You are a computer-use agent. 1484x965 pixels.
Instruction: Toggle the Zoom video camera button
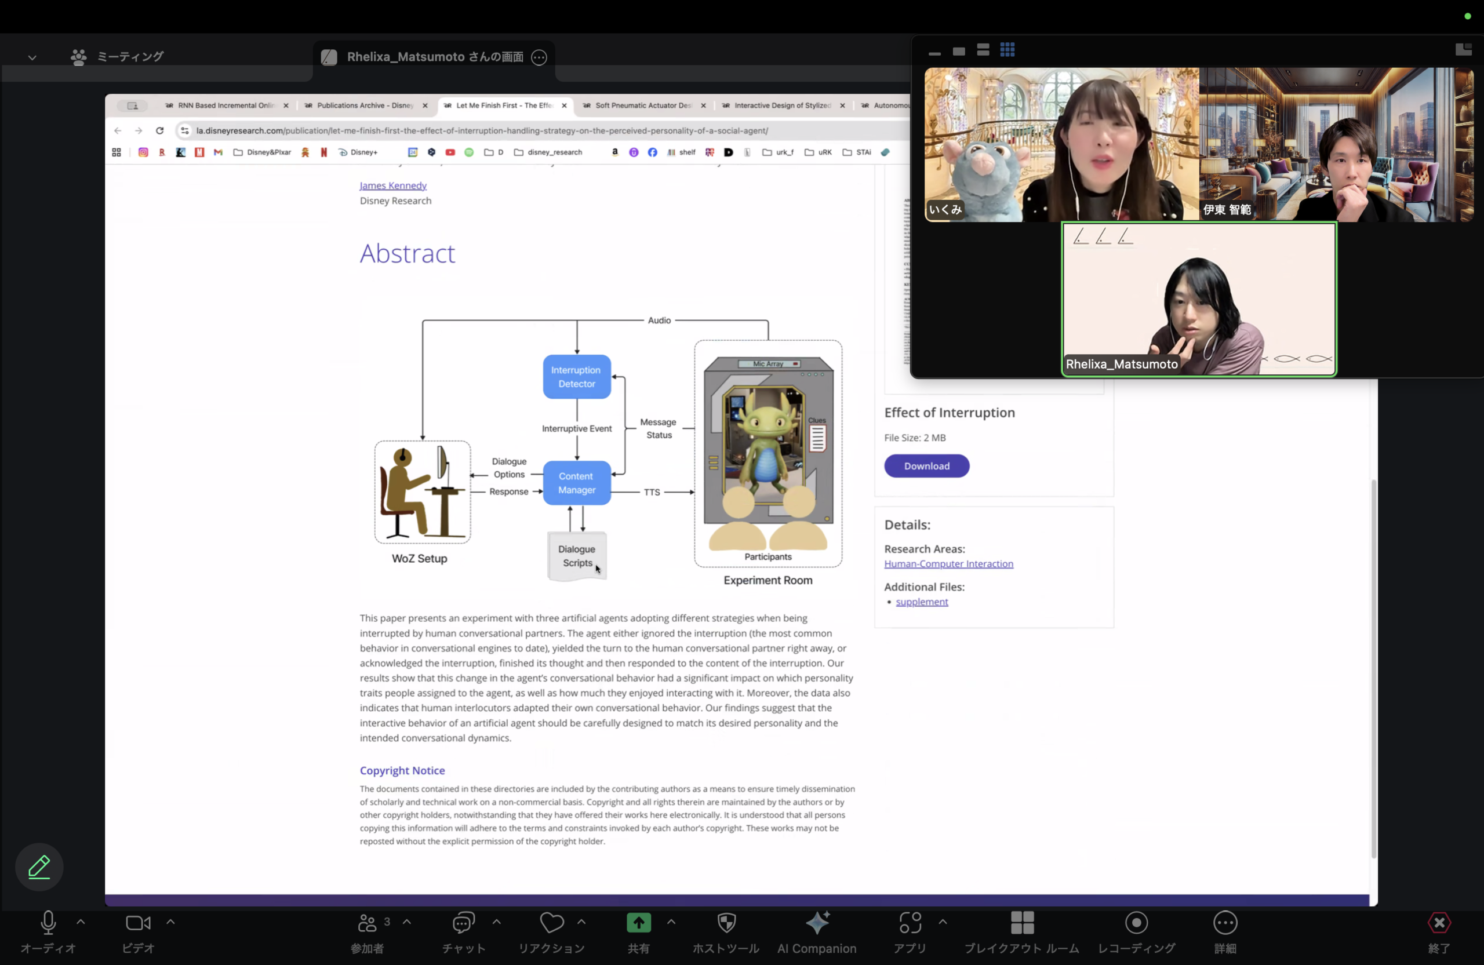pos(138,923)
